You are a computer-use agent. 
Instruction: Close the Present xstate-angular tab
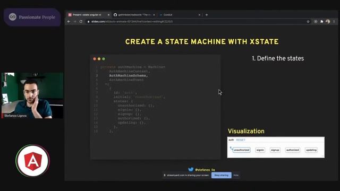(x=108, y=15)
